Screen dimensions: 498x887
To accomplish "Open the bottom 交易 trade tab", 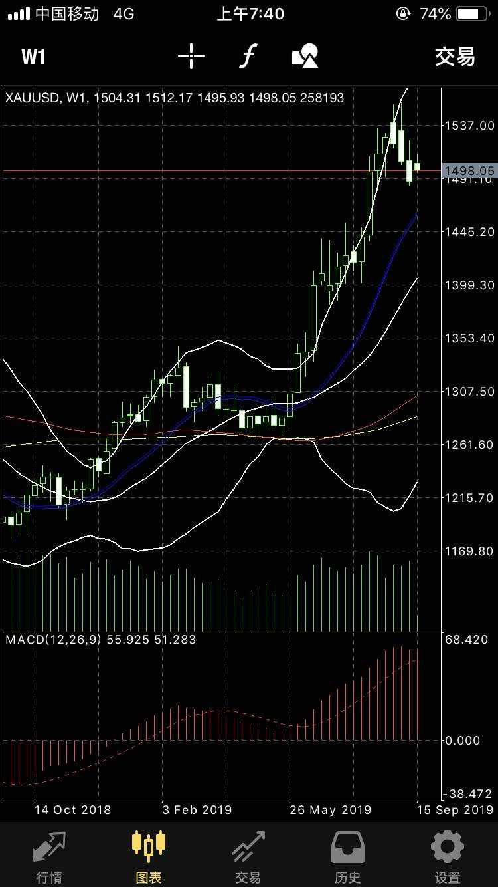I will (x=248, y=857).
